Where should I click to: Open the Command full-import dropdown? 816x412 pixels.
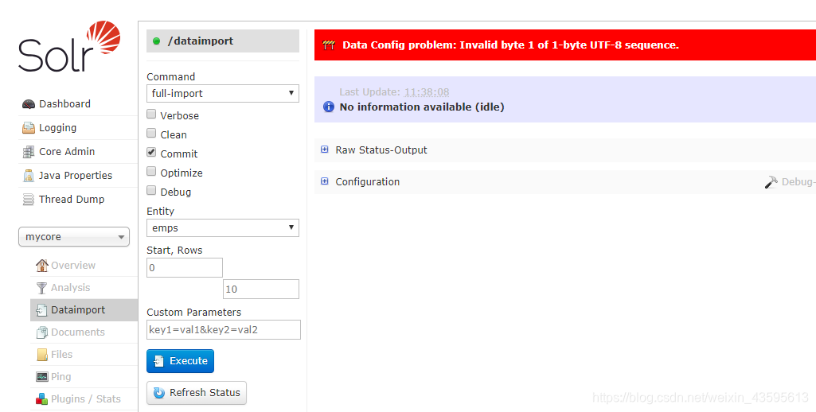pos(223,94)
